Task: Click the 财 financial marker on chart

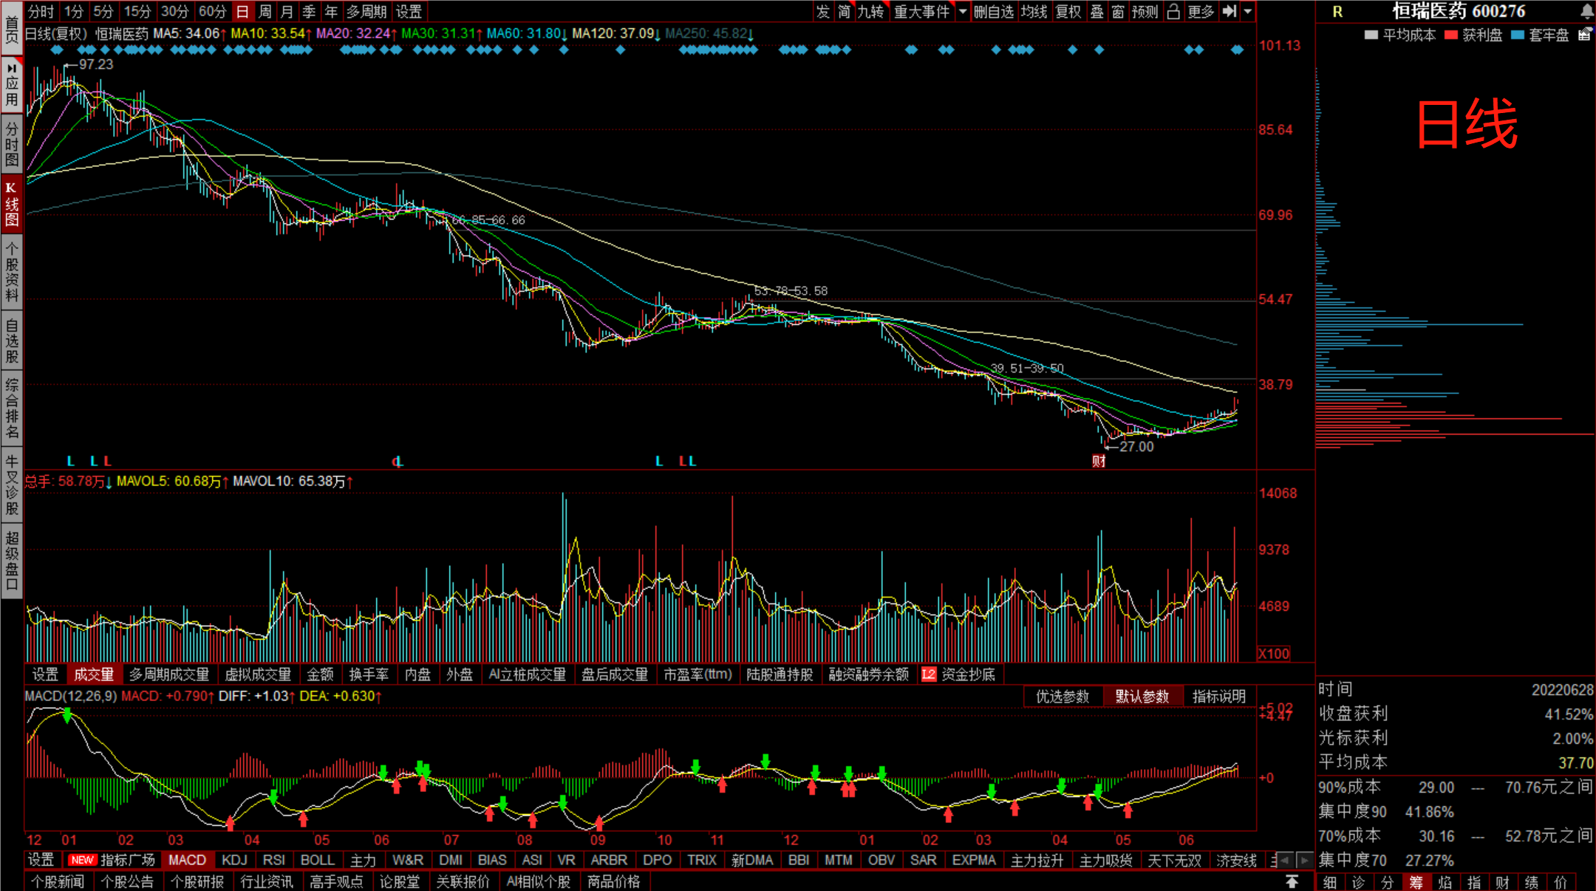Action: pyautogui.click(x=1099, y=461)
